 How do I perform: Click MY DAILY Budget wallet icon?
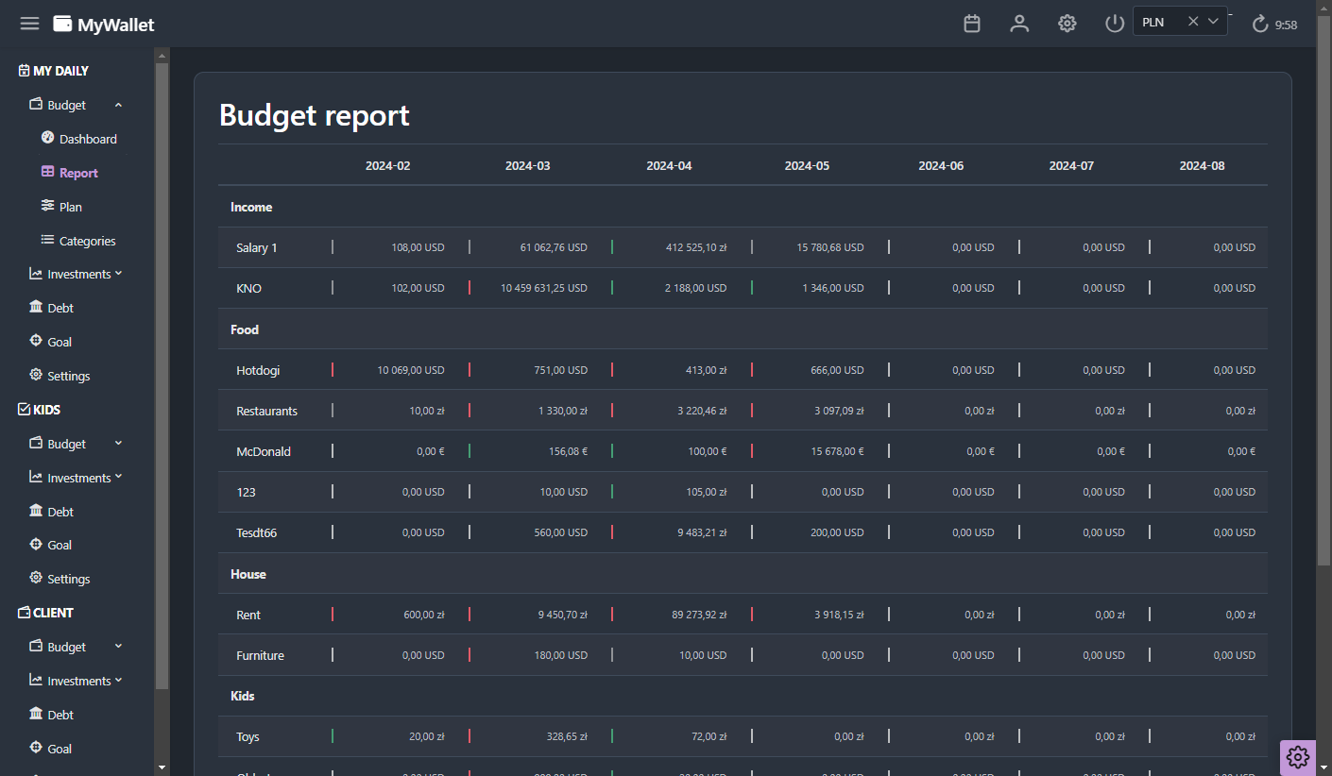tap(36, 104)
